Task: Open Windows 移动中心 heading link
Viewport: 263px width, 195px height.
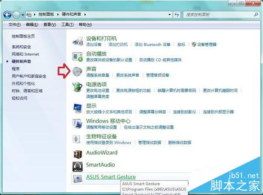Action: [108, 121]
